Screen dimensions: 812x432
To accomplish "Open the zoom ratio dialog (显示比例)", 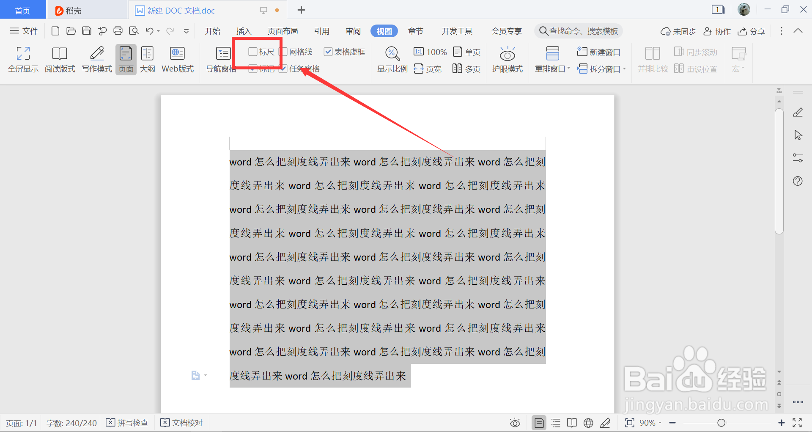I will (392, 60).
